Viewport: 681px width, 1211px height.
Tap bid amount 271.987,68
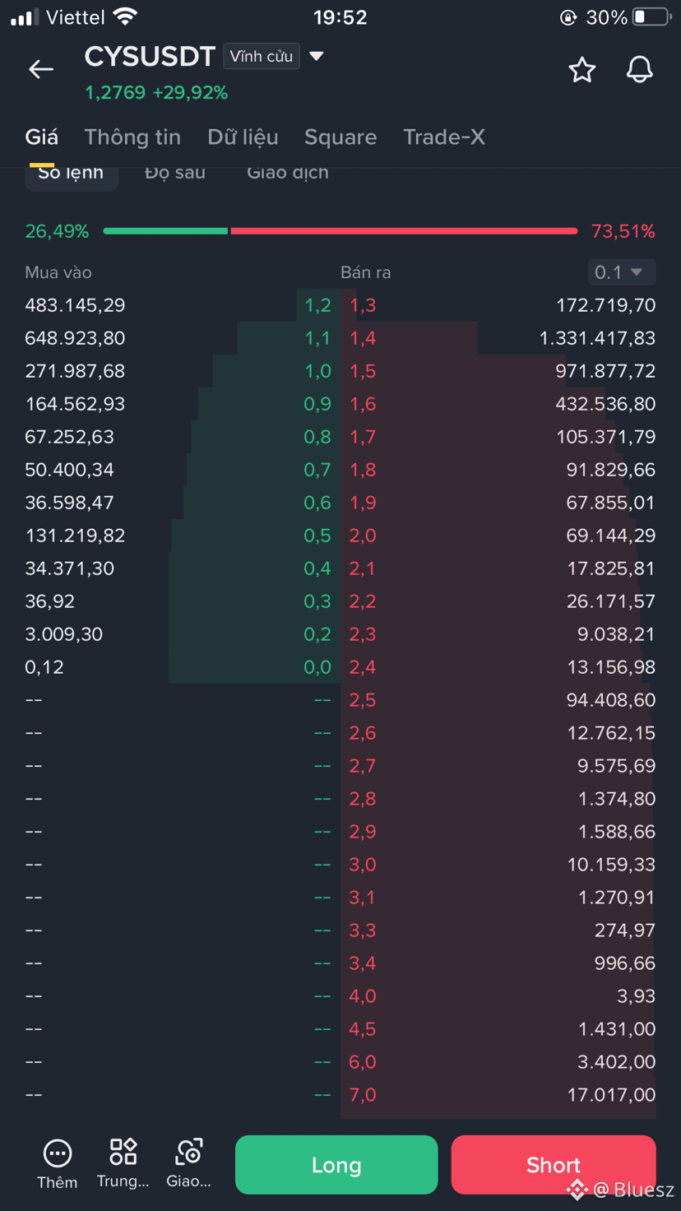(75, 371)
